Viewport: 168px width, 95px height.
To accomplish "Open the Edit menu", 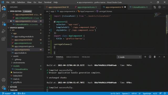I will click(13, 2).
